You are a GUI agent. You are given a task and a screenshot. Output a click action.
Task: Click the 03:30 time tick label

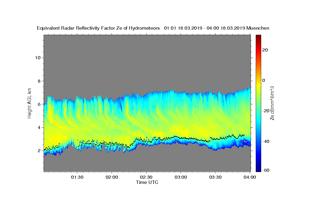215,177
